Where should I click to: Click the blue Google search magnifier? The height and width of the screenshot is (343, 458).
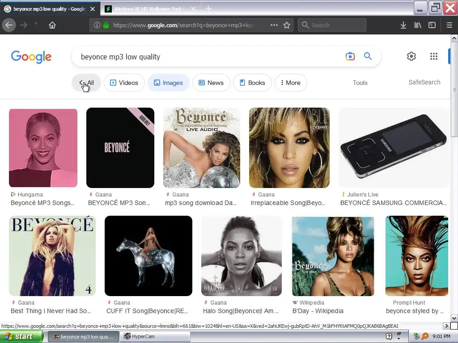[x=368, y=56]
